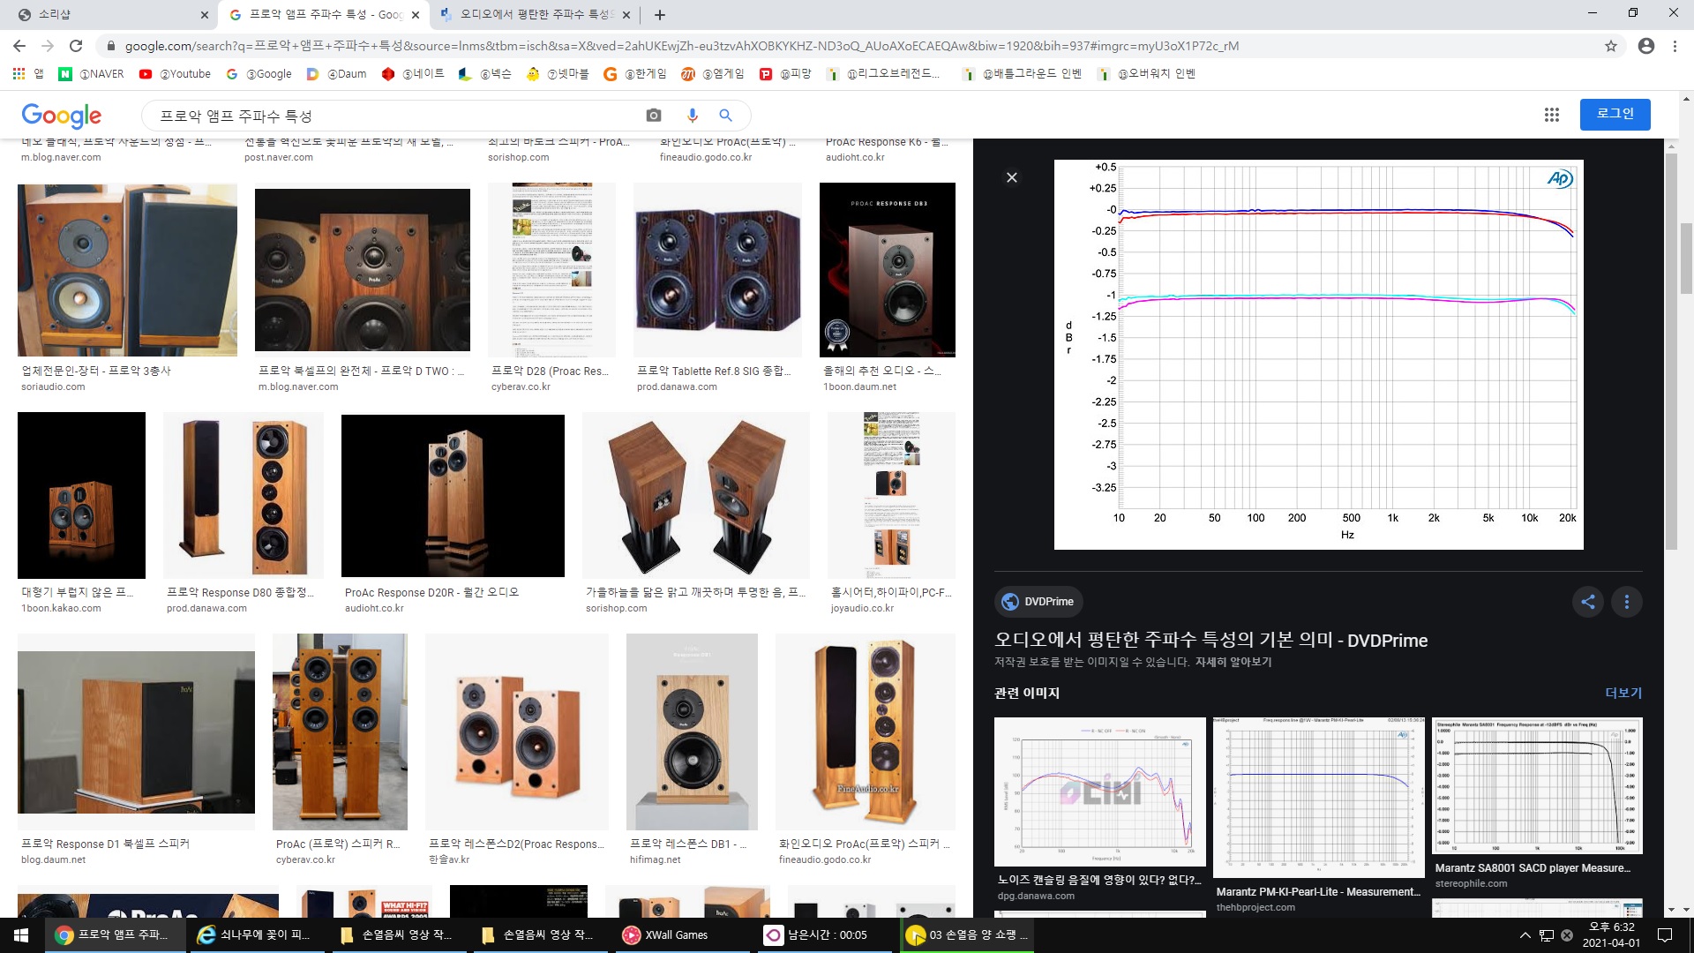Open the XWall Games taskbar item
The image size is (1694, 953).
click(681, 935)
